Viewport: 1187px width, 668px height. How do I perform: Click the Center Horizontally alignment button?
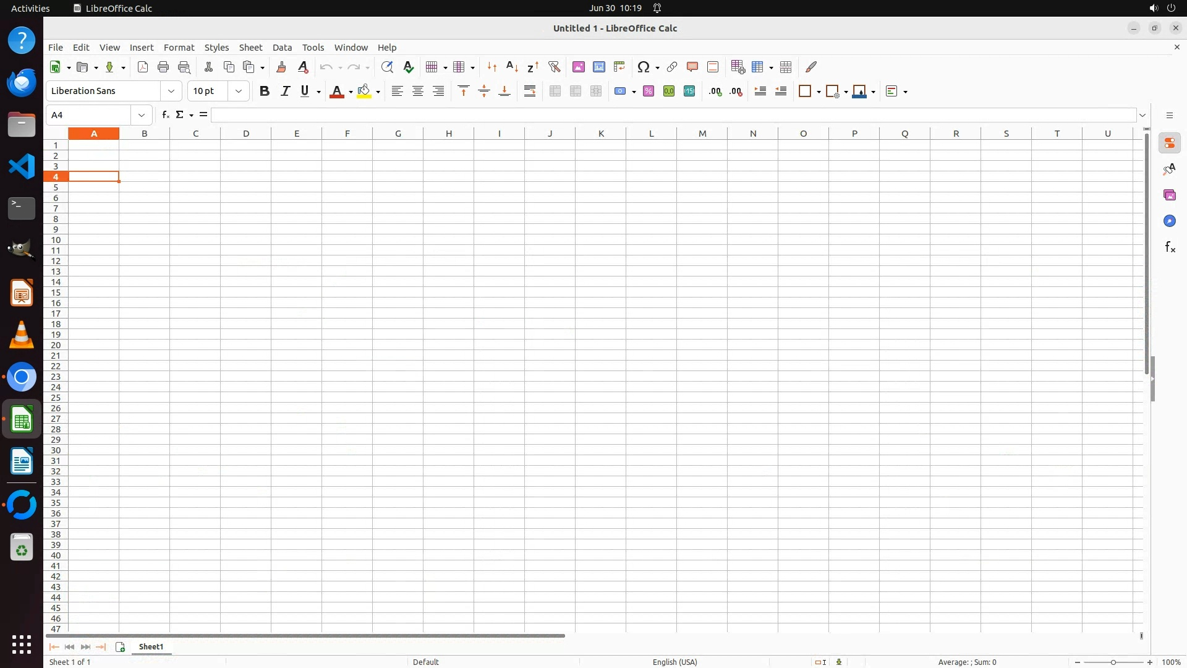(417, 92)
